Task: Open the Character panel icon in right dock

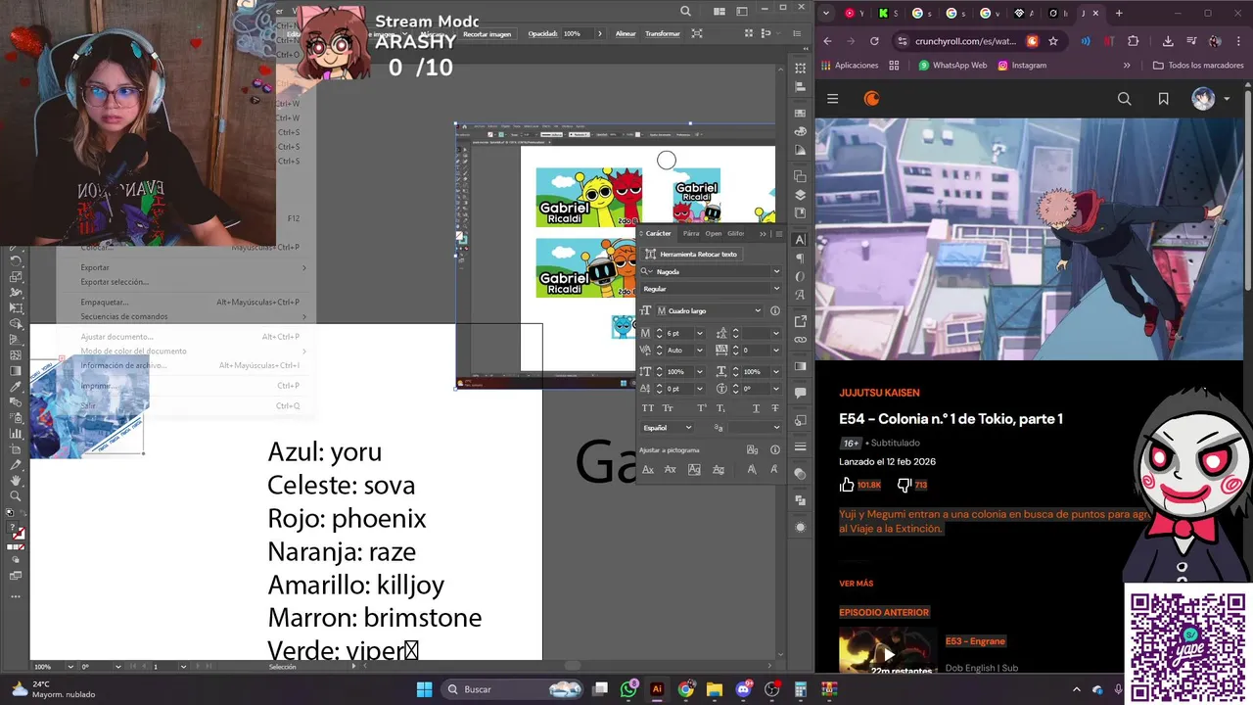Action: click(800, 240)
